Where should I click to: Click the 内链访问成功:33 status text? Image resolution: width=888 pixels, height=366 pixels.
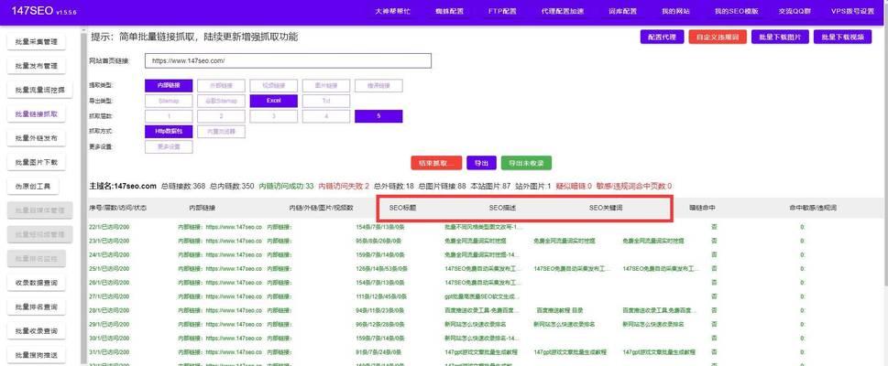(x=286, y=186)
